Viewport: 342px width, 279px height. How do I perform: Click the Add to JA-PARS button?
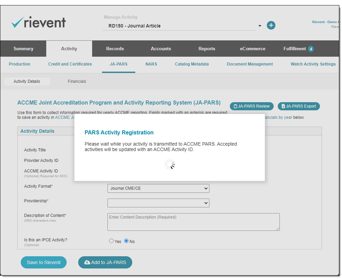coord(105,262)
